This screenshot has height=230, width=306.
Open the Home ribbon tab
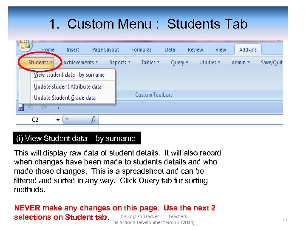click(x=48, y=50)
